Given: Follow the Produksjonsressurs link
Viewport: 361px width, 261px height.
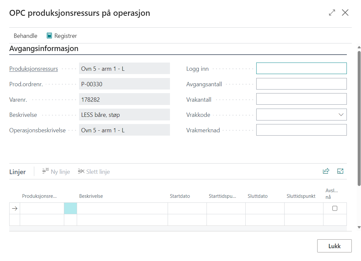Looking at the screenshot, I should coord(34,69).
